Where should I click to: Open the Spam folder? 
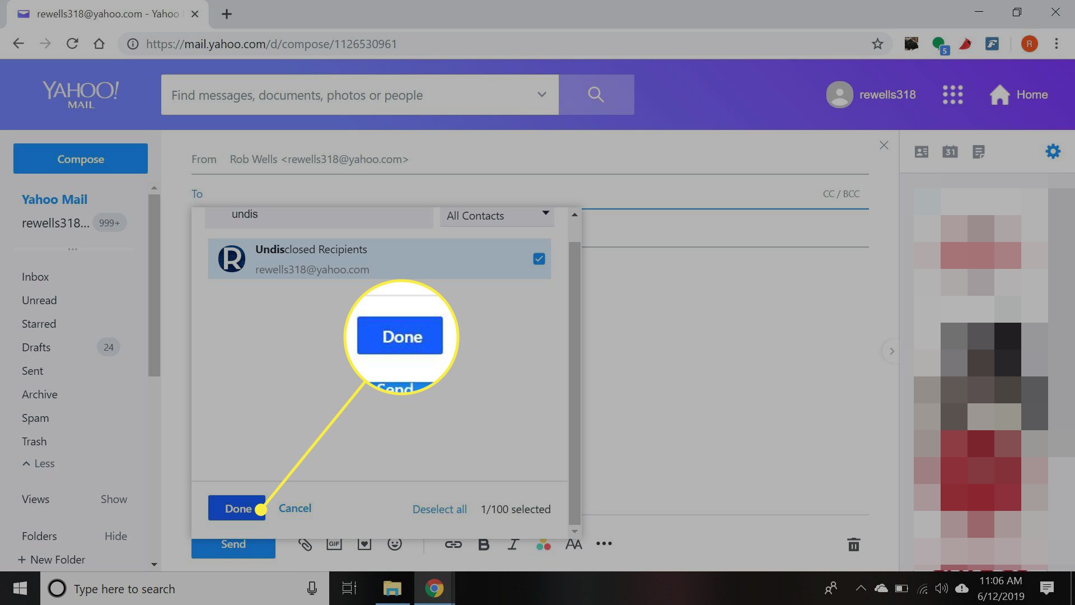[34, 417]
